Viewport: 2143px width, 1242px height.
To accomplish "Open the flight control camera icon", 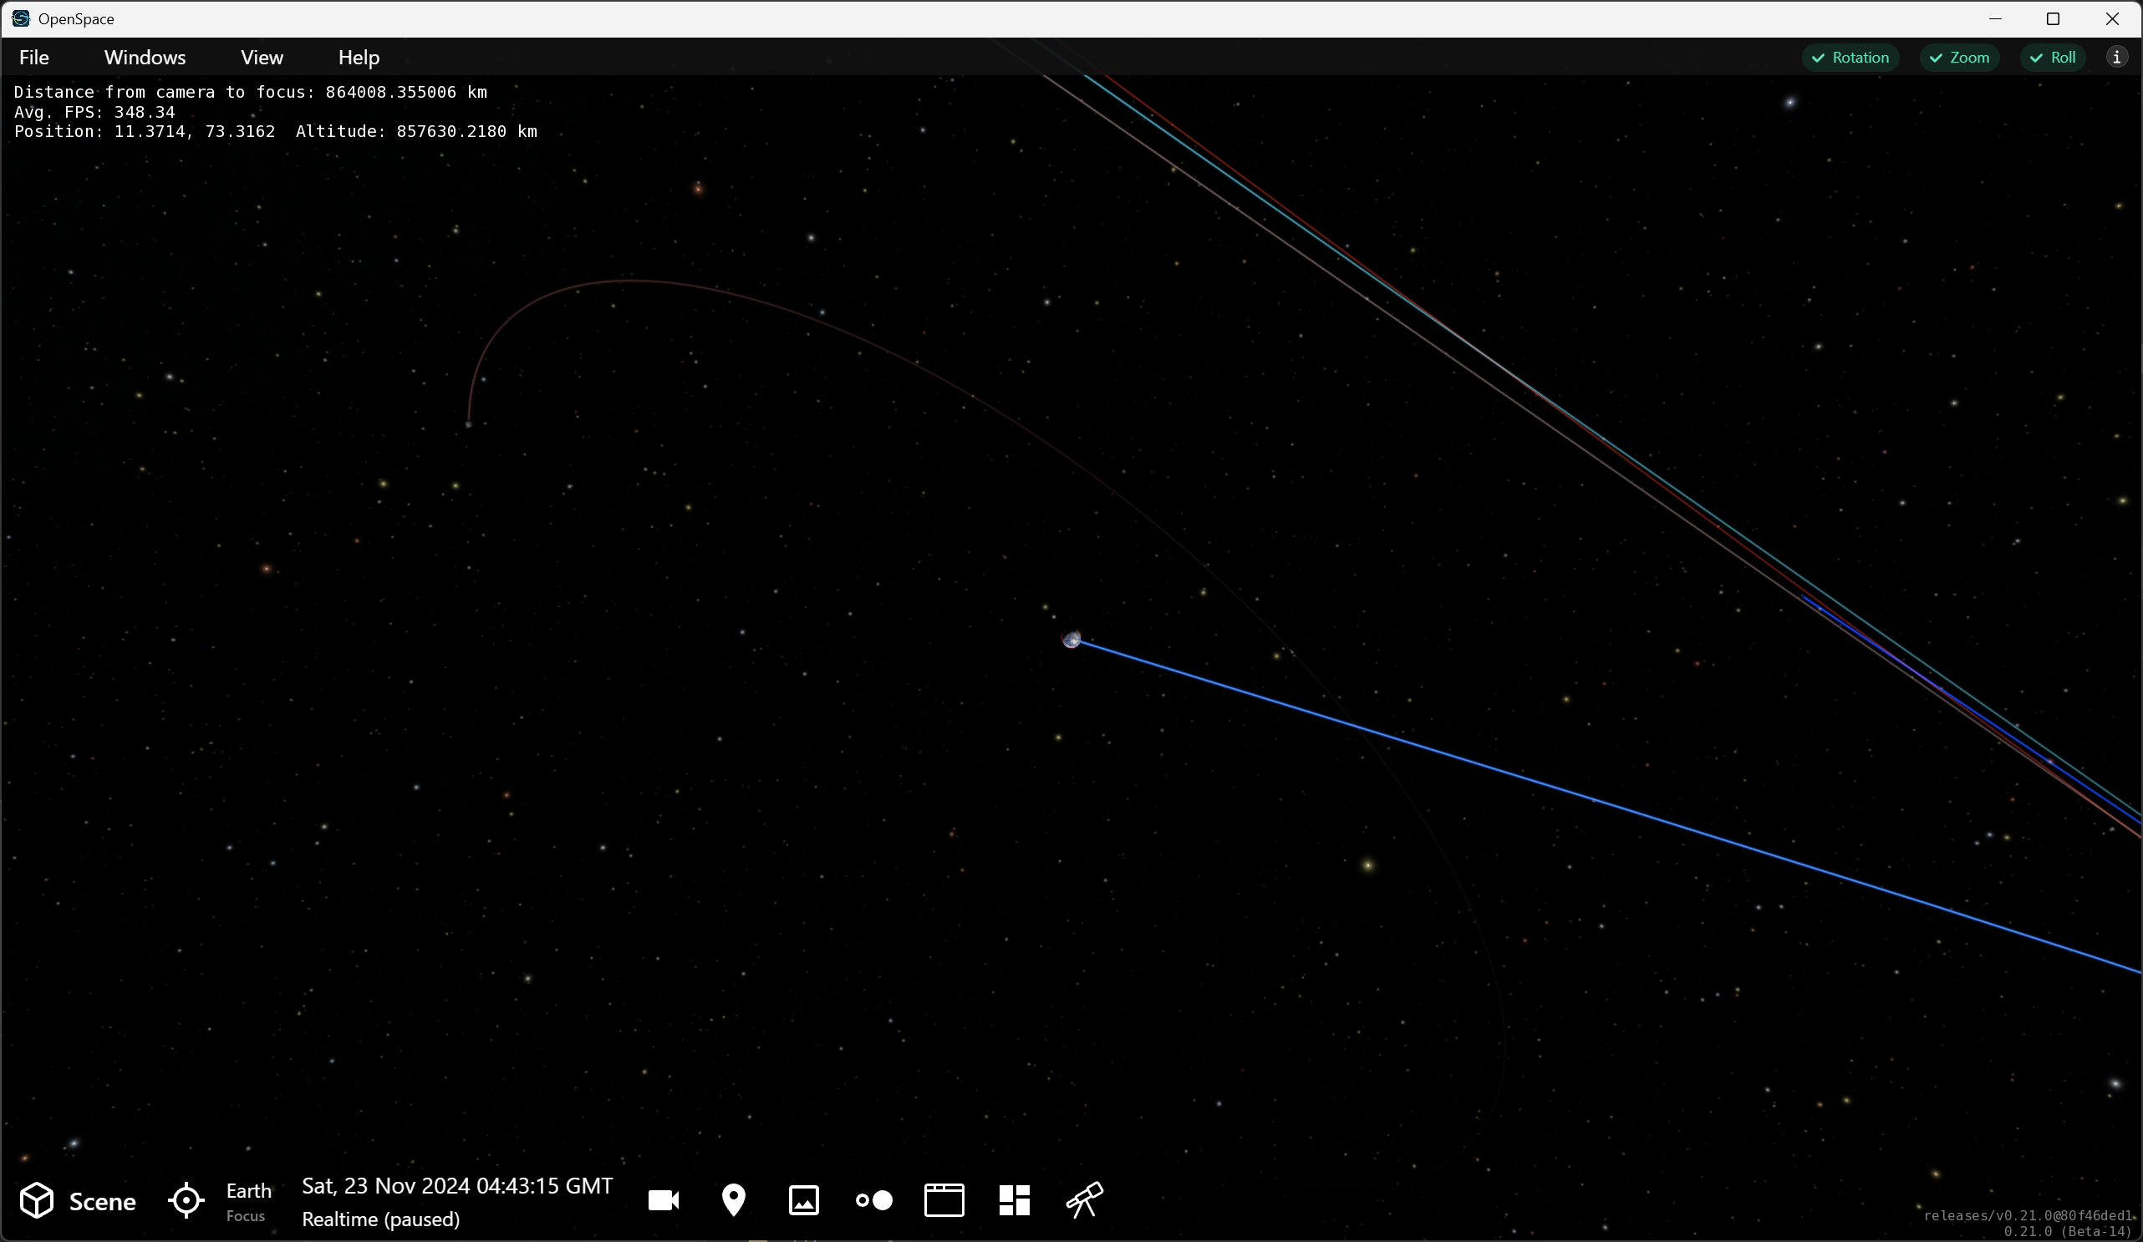I will 664,1200.
